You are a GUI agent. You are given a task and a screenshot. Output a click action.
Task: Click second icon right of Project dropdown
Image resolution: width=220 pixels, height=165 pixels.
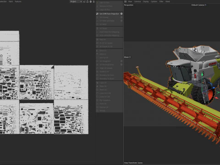[x=88, y=1]
